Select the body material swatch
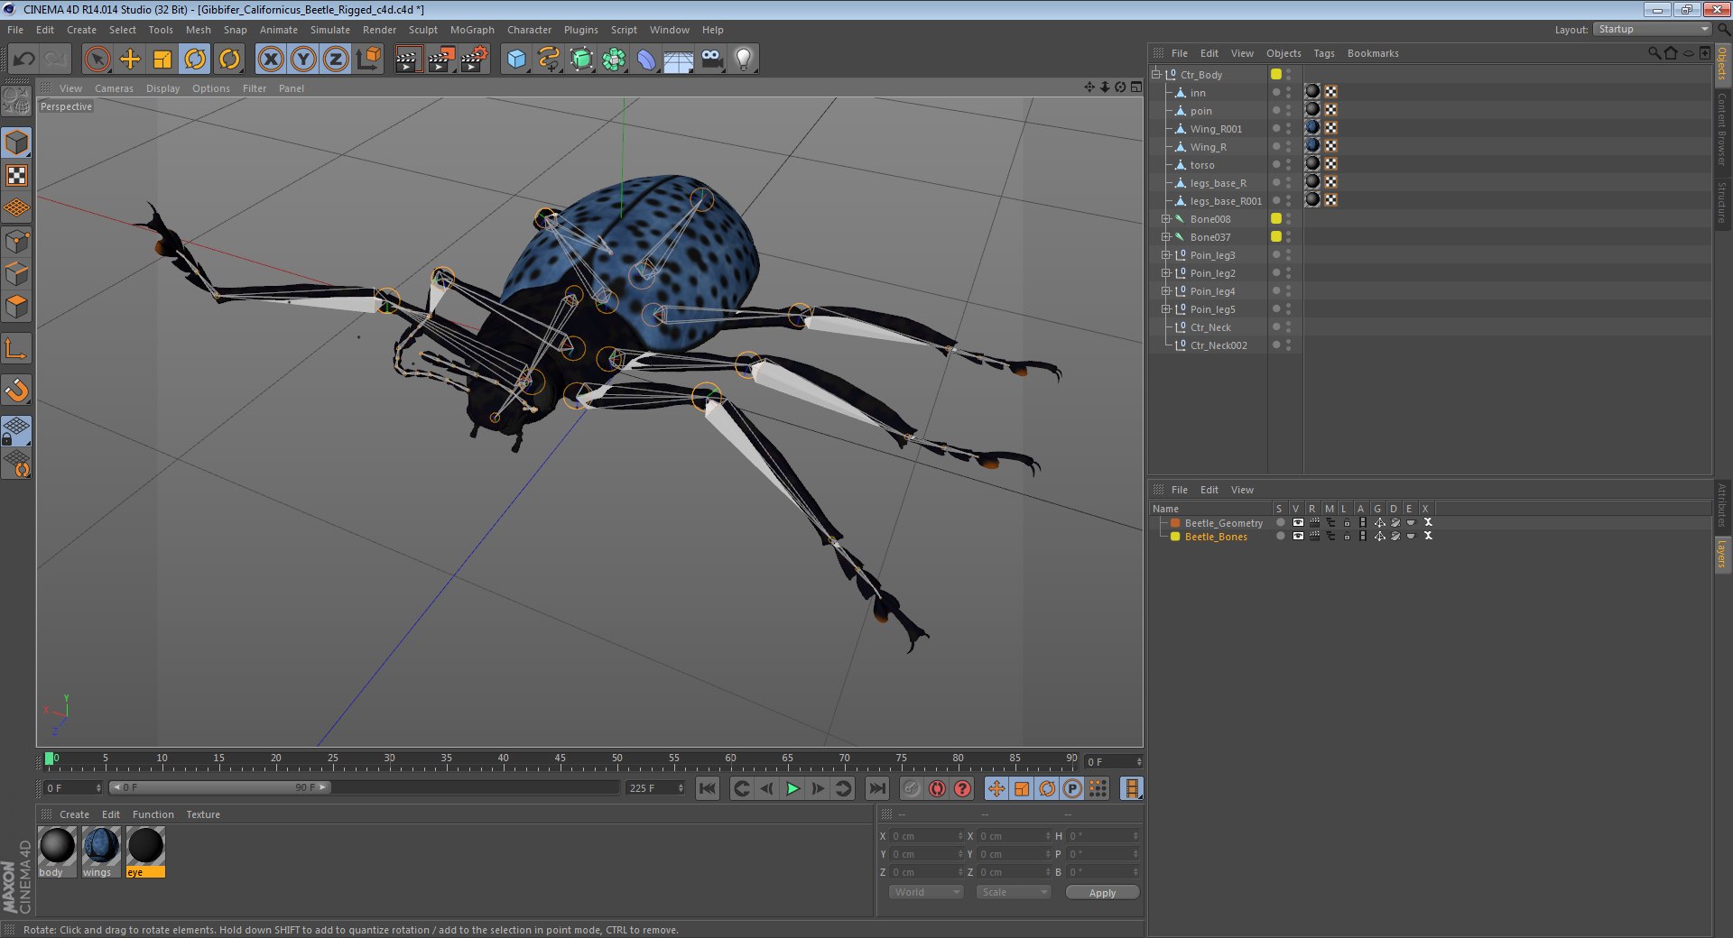The height and width of the screenshot is (938, 1733). tap(57, 852)
